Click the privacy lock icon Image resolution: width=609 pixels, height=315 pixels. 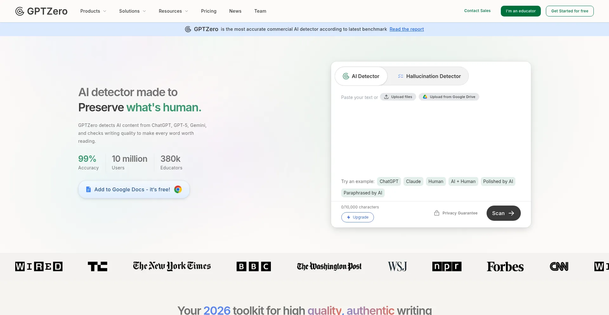[437, 213]
